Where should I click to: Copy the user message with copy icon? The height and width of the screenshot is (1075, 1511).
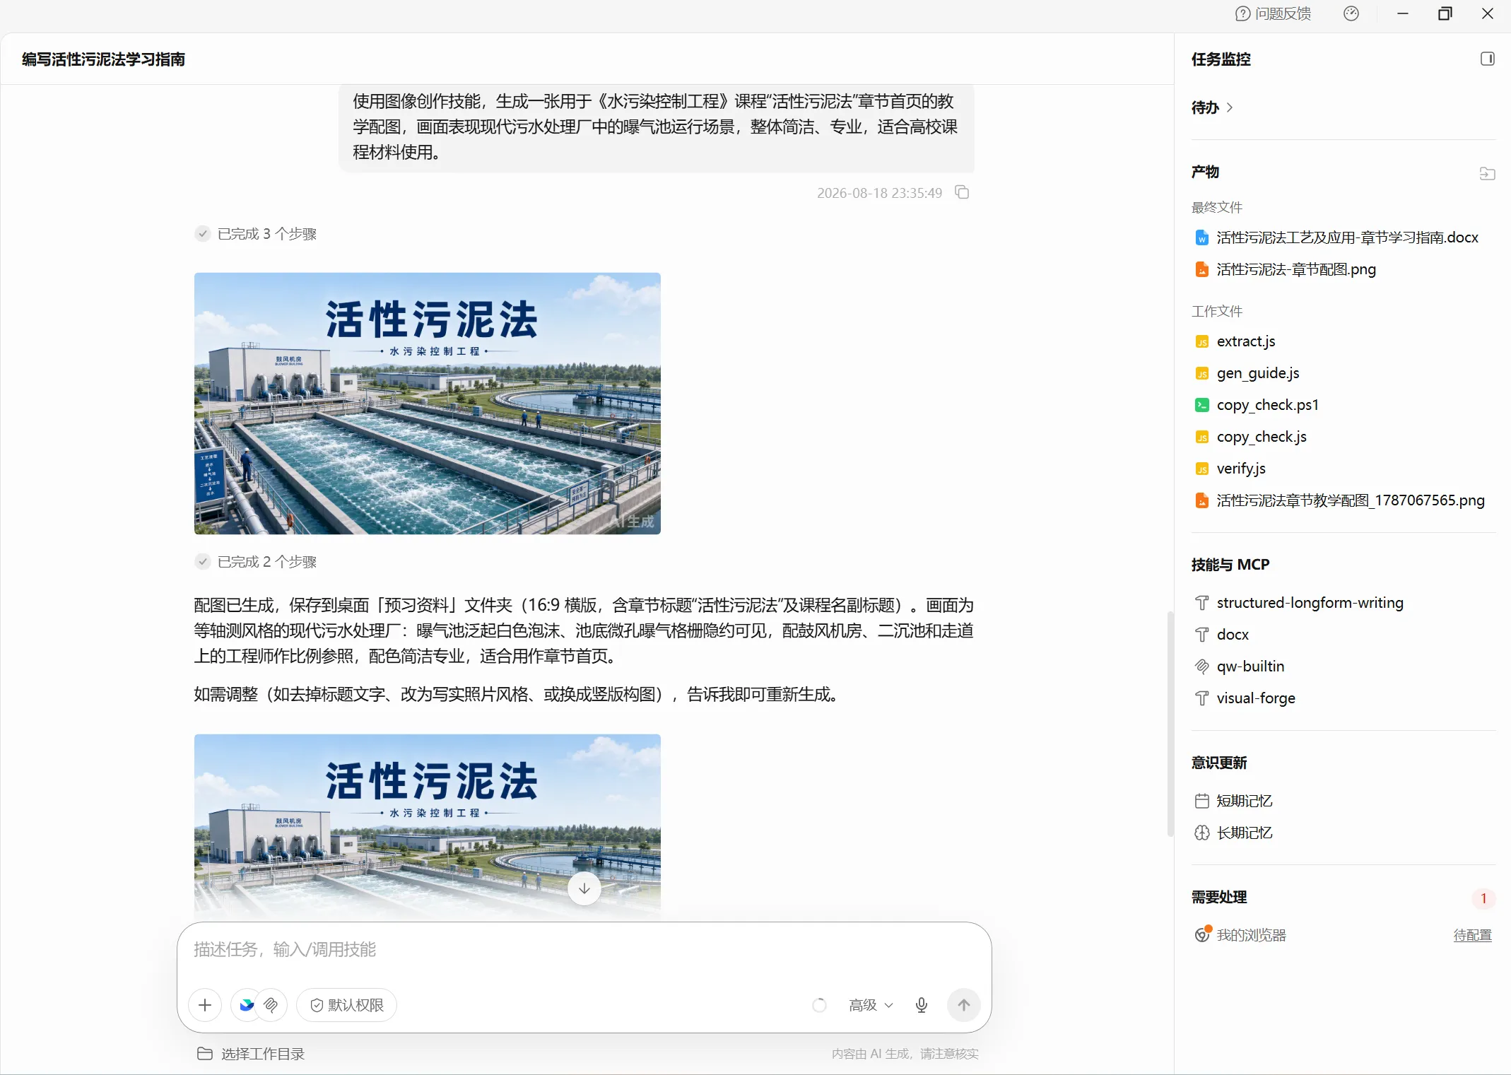pos(962,192)
